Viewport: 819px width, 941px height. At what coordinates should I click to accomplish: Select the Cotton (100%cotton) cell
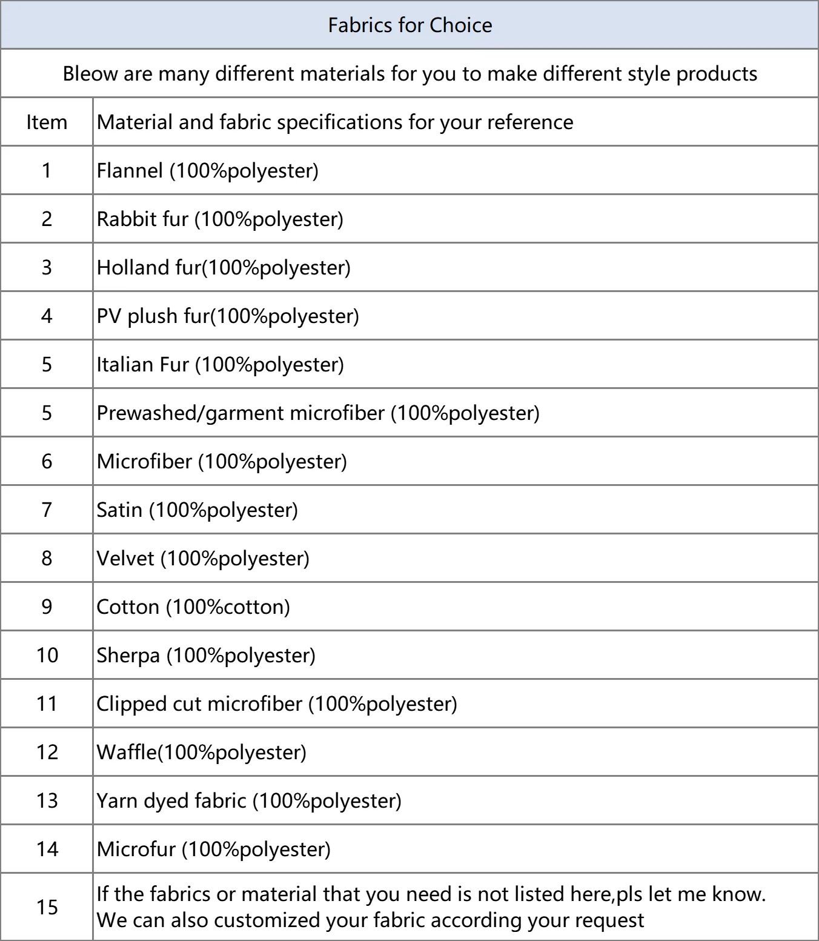click(193, 607)
